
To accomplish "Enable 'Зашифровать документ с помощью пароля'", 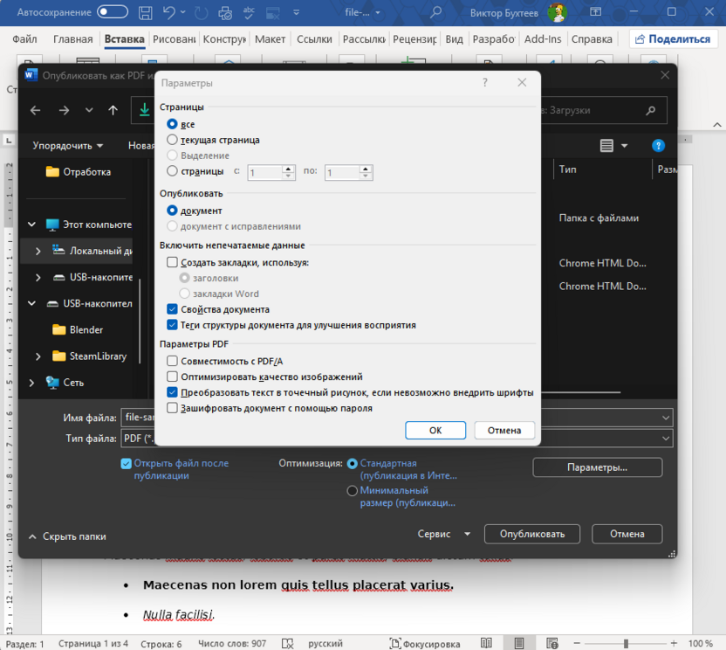I will [172, 408].
